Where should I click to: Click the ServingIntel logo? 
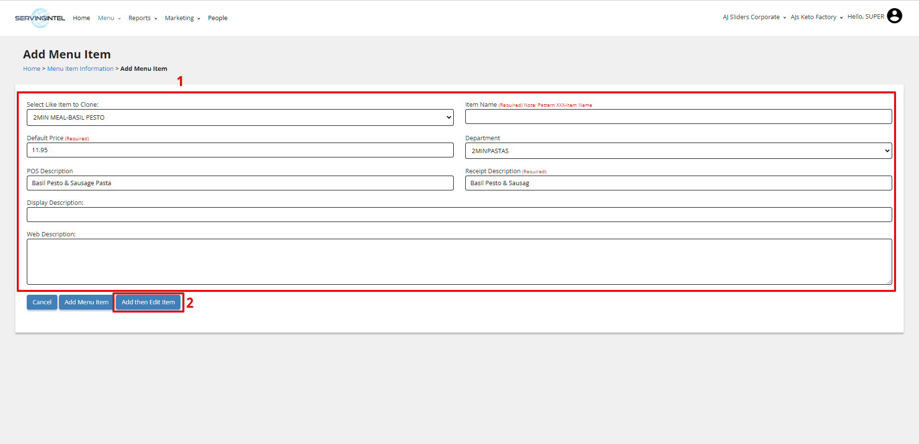pyautogui.click(x=40, y=18)
